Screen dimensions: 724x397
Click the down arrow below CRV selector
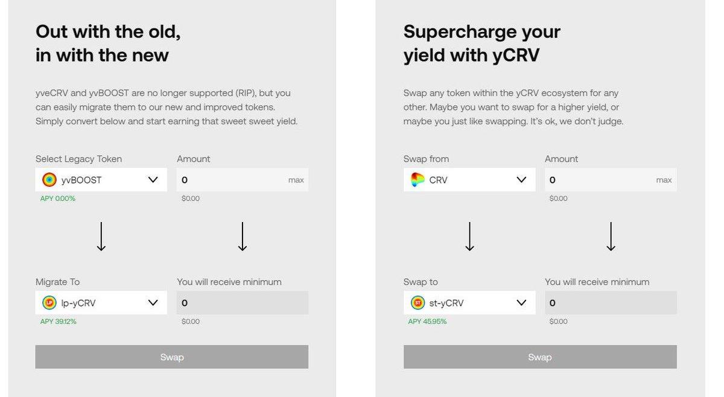(469, 237)
